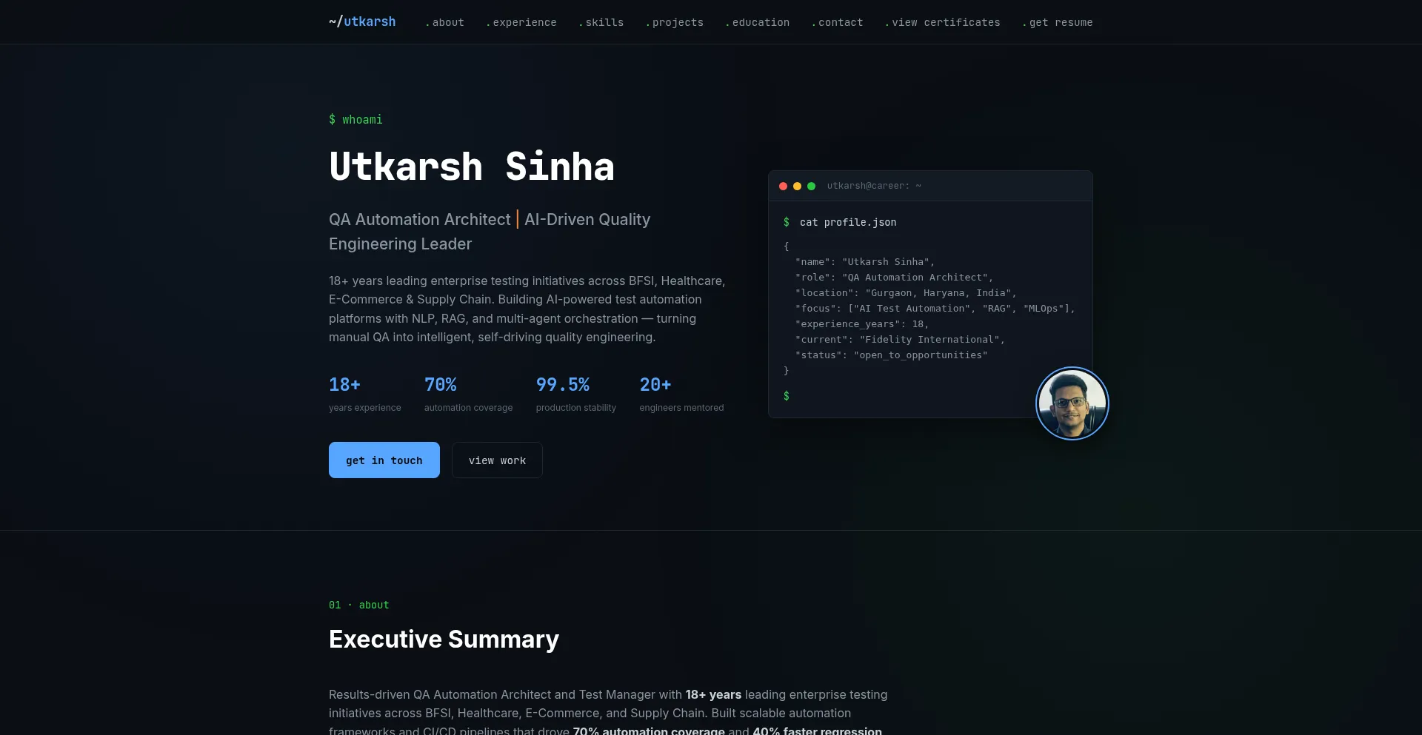The image size is (1422, 735).
Task: Open the .about nav link
Action: pyautogui.click(x=444, y=23)
